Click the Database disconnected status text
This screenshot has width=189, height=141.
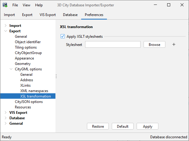(169, 137)
